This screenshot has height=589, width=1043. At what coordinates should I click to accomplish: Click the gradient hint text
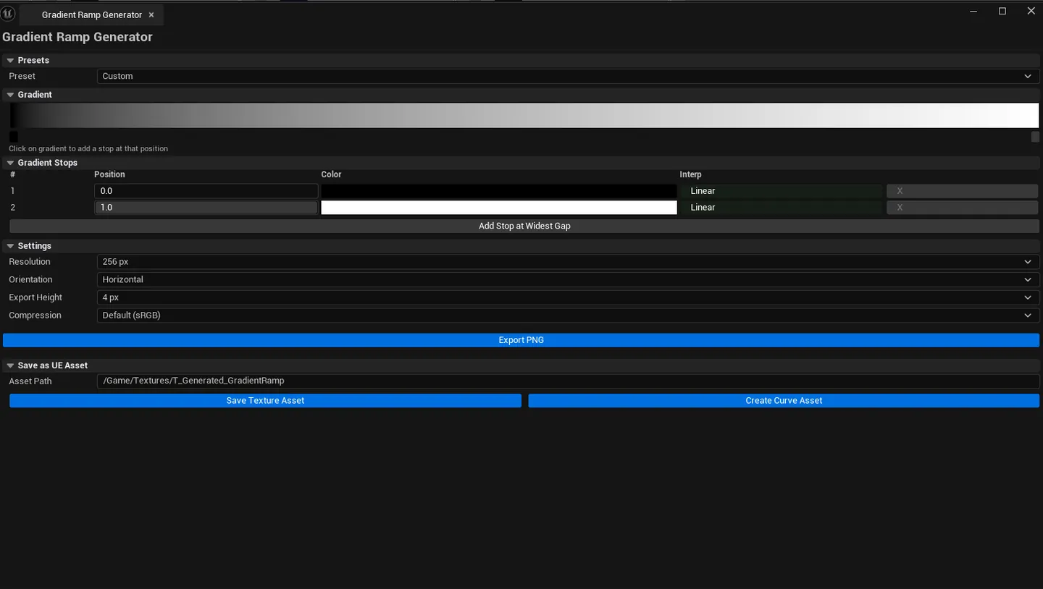88,148
